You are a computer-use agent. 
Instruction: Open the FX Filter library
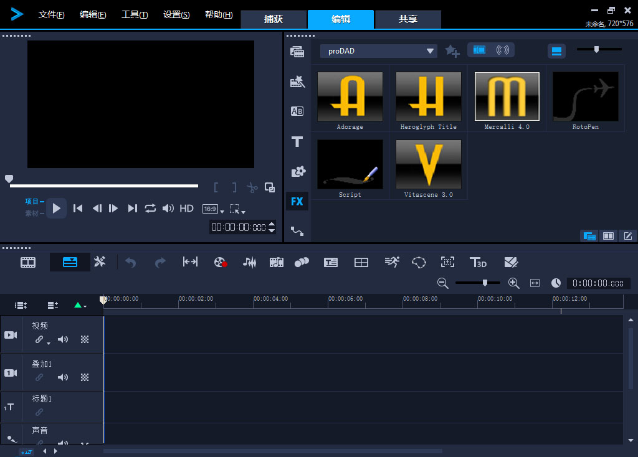tap(297, 201)
